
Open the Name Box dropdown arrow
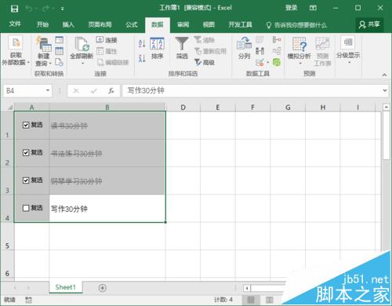point(48,90)
